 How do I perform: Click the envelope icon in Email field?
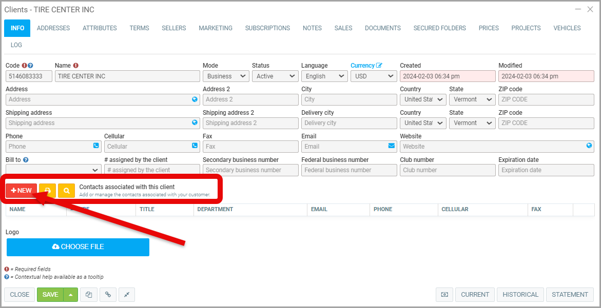pyautogui.click(x=392, y=146)
